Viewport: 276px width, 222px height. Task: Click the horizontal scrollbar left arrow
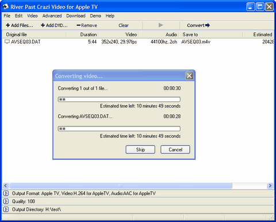point(6,186)
